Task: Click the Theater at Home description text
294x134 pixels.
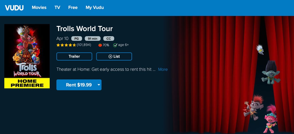Action: pyautogui.click(x=106, y=69)
